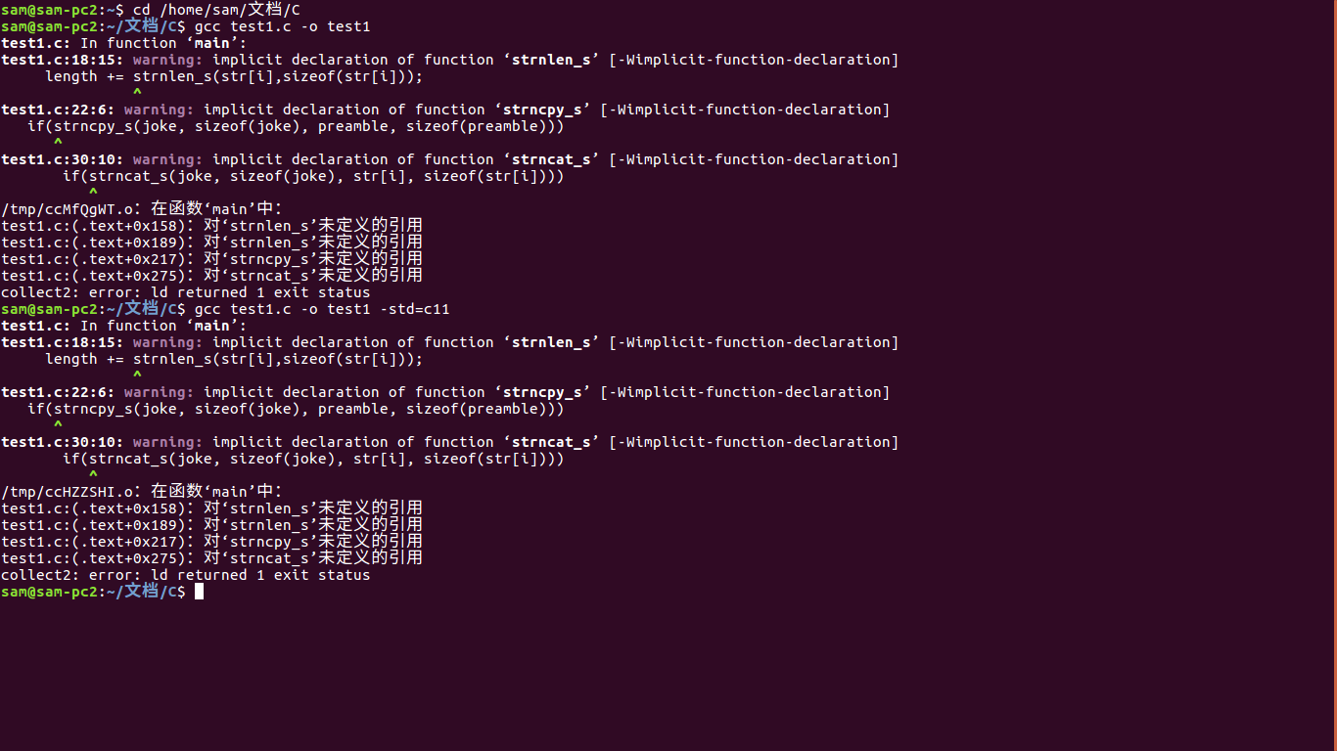Click the last 'strncat_s' undefined reference line
This screenshot has height=751, width=1337.
click(x=211, y=558)
